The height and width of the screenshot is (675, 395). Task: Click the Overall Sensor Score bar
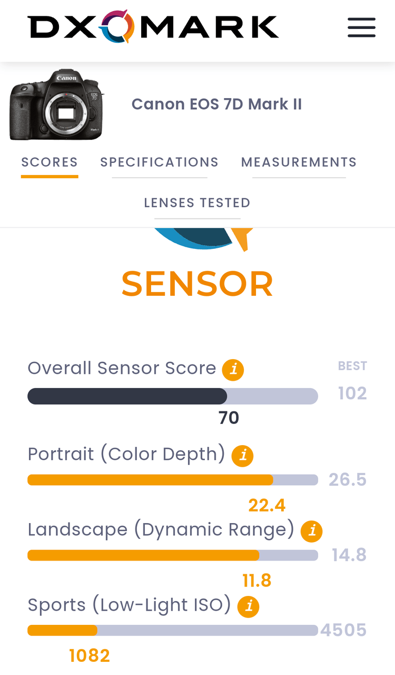[173, 396]
